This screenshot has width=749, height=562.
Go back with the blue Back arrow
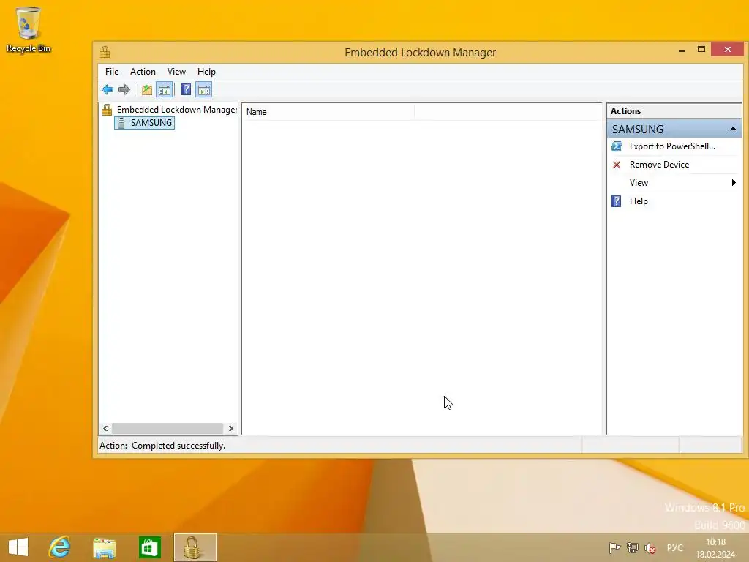pos(108,89)
